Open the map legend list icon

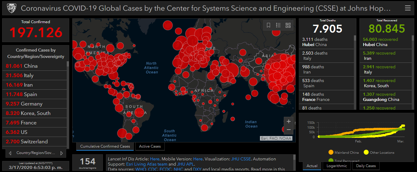278,25
